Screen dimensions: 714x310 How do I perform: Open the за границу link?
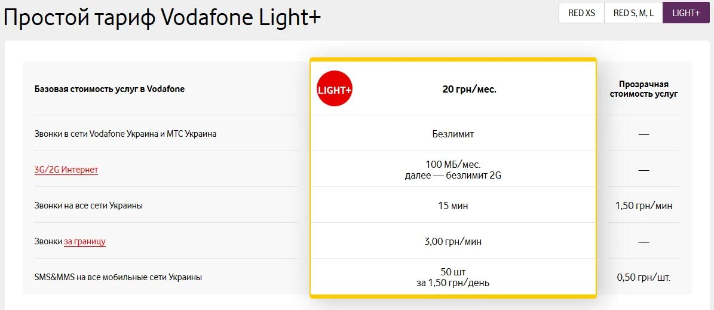(85, 241)
